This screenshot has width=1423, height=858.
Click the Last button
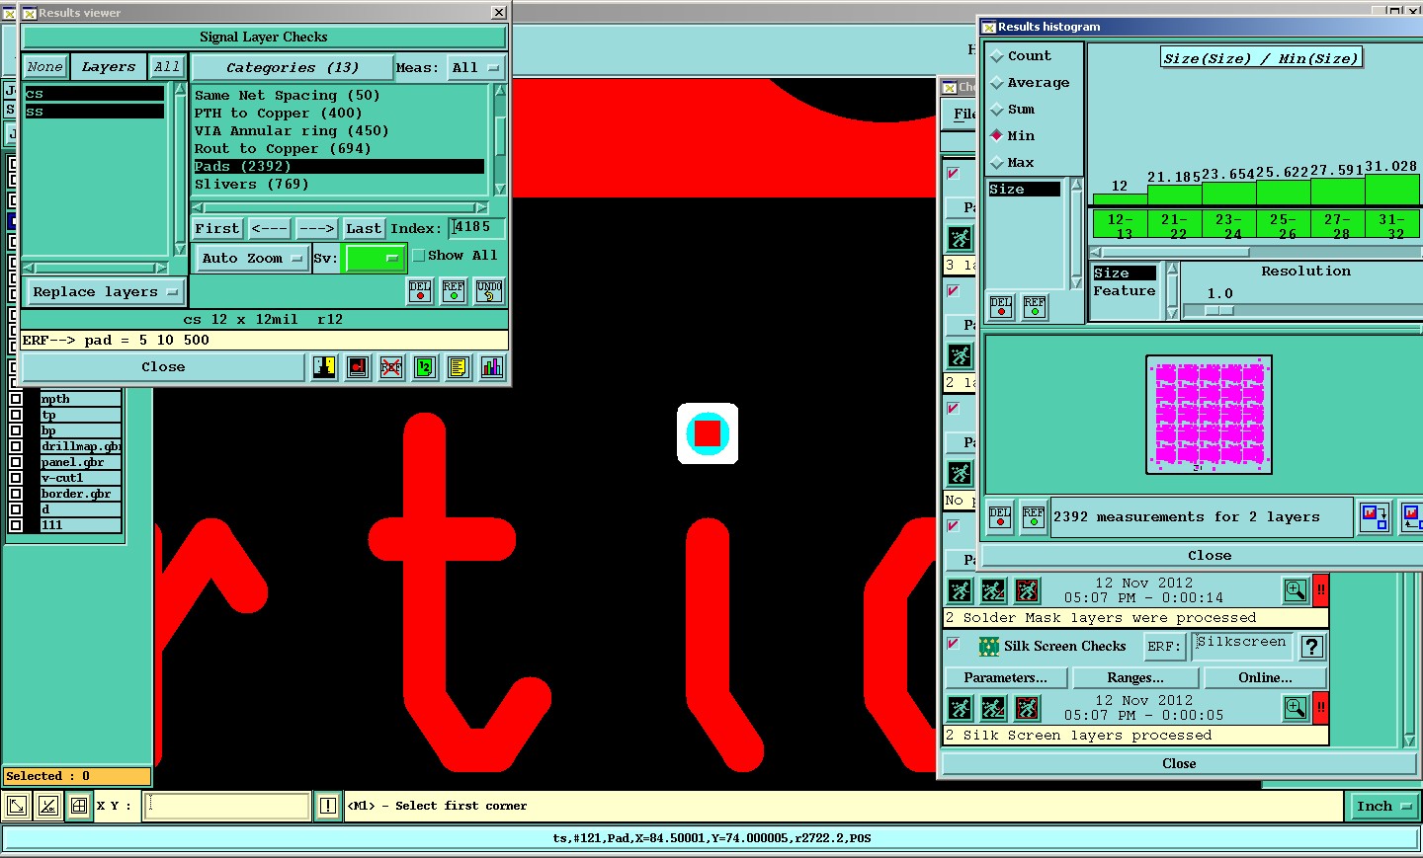pyautogui.click(x=364, y=228)
